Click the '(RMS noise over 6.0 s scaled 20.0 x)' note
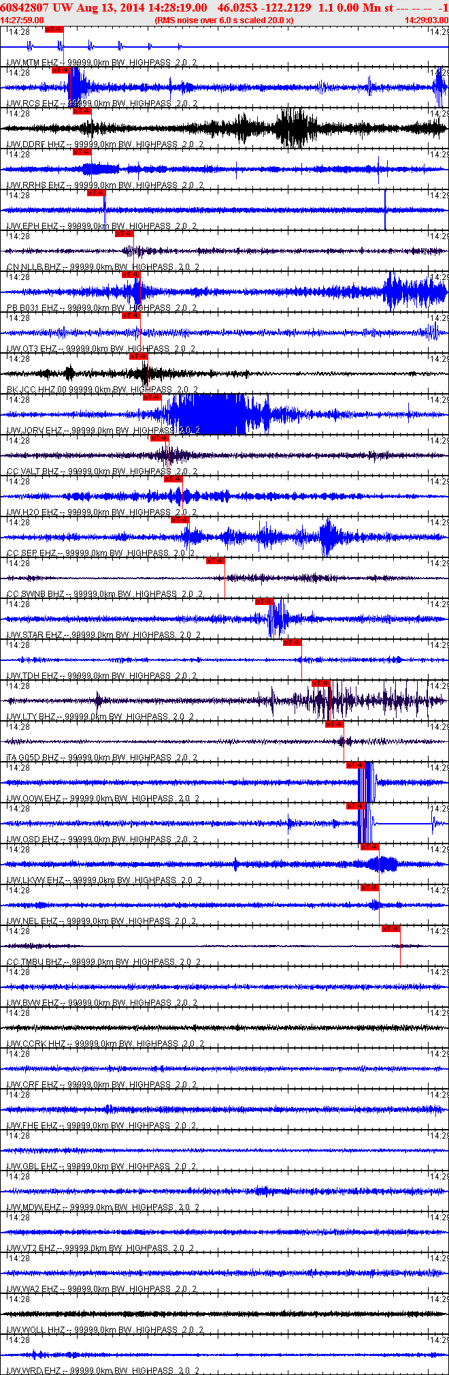The image size is (449, 1375). click(x=224, y=20)
